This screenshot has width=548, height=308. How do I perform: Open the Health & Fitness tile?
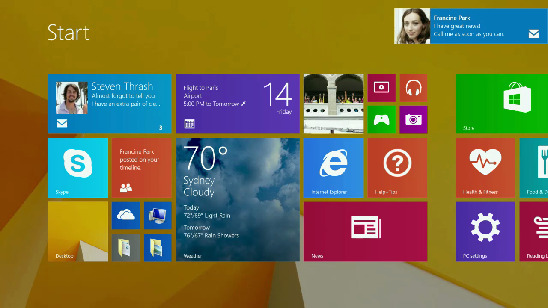pos(485,168)
